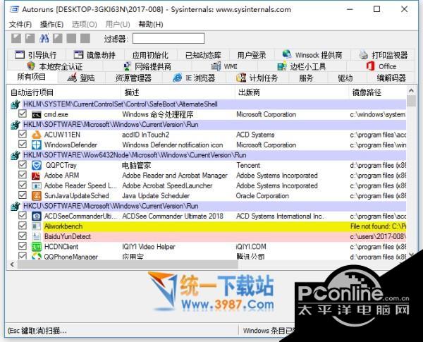Image resolution: width=423 pixels, height=342 pixels.
Task: Disable the Aiworkbench entry checkbox
Action: (x=23, y=226)
